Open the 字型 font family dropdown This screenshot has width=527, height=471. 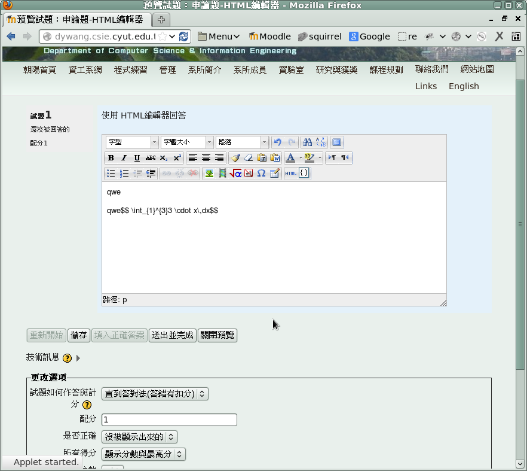tap(131, 142)
